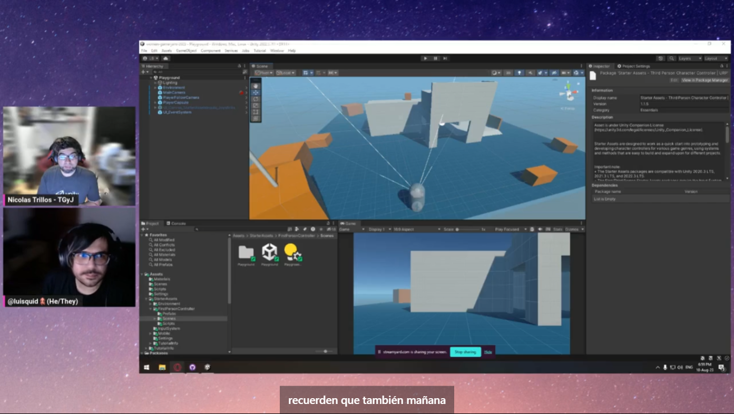Click the Step frame button
Screen dimensions: 734x414
(445, 58)
